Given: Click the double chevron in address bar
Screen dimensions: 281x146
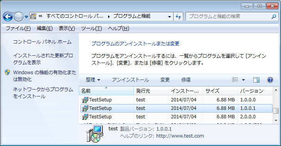Looking at the screenshot, I should (x=40, y=16).
